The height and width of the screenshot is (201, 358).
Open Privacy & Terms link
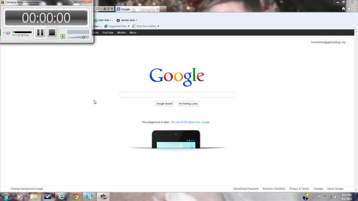coord(299,189)
